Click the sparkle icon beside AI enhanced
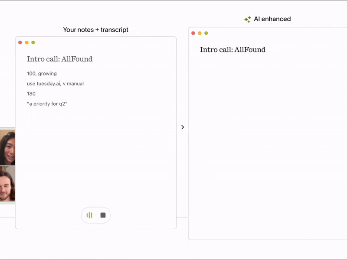 pyautogui.click(x=247, y=19)
